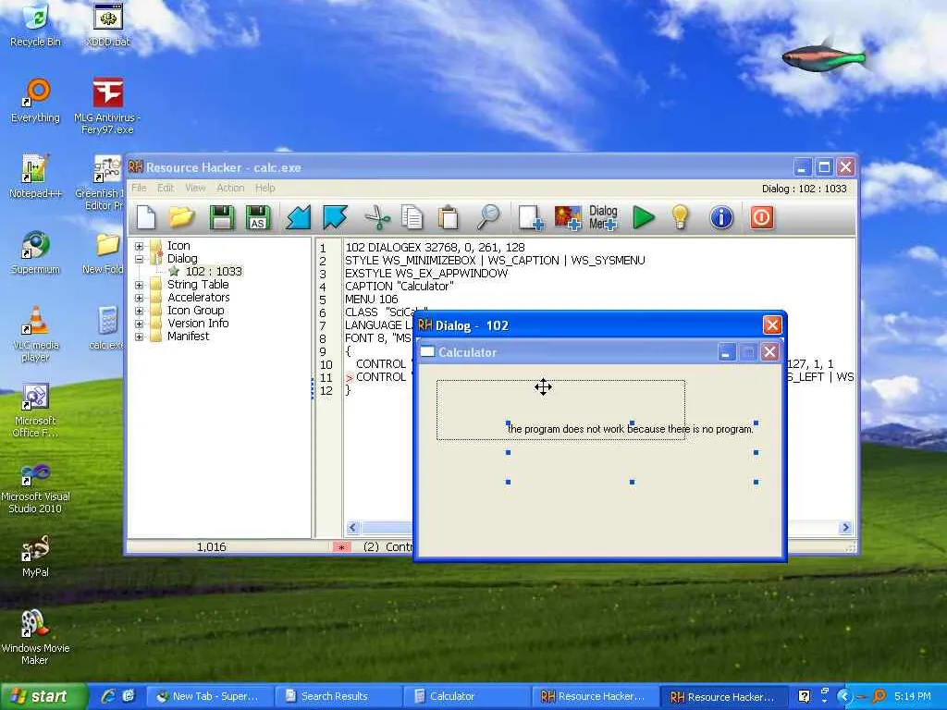Open the Edit menu in Resource Hacker
This screenshot has height=710, width=947.
166,188
